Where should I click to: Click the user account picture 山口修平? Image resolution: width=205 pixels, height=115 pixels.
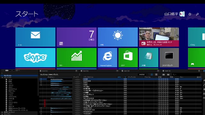coord(182,14)
